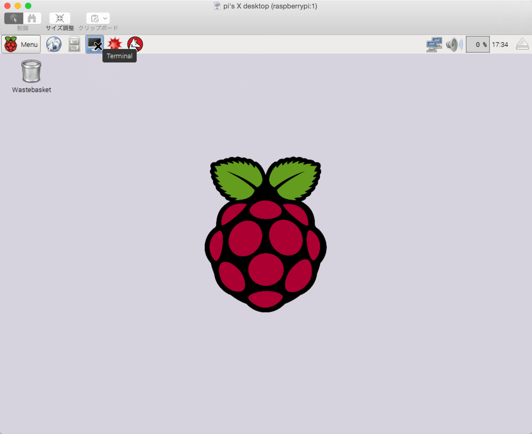
Task: Open the Mathematica red spiky icon
Action: pyautogui.click(x=115, y=44)
